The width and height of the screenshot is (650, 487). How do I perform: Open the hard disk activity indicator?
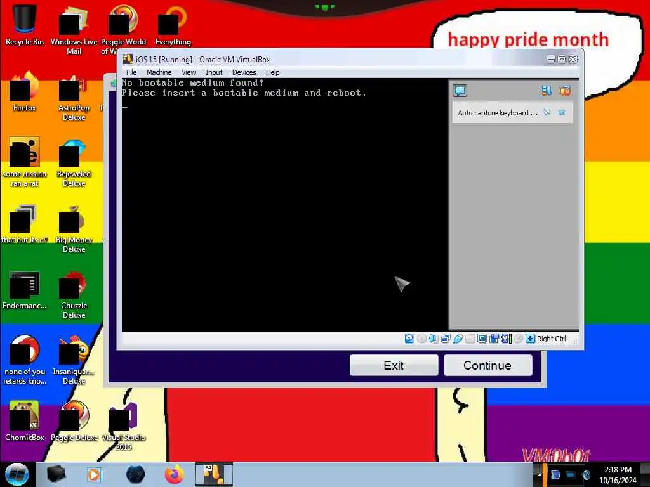409,339
